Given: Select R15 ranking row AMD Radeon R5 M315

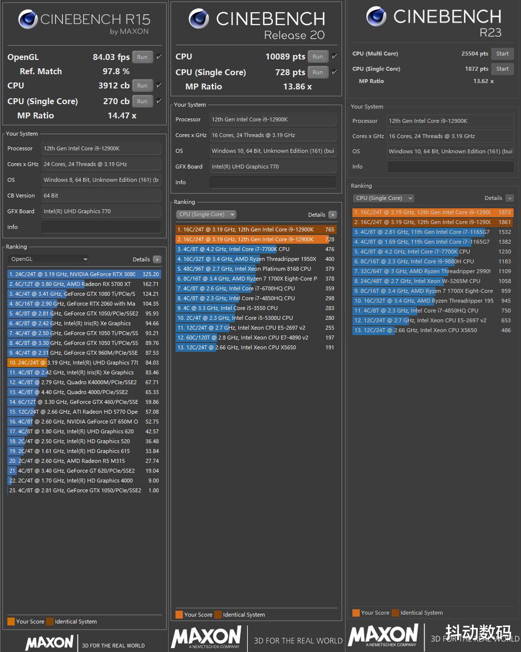Looking at the screenshot, I should pos(84,461).
